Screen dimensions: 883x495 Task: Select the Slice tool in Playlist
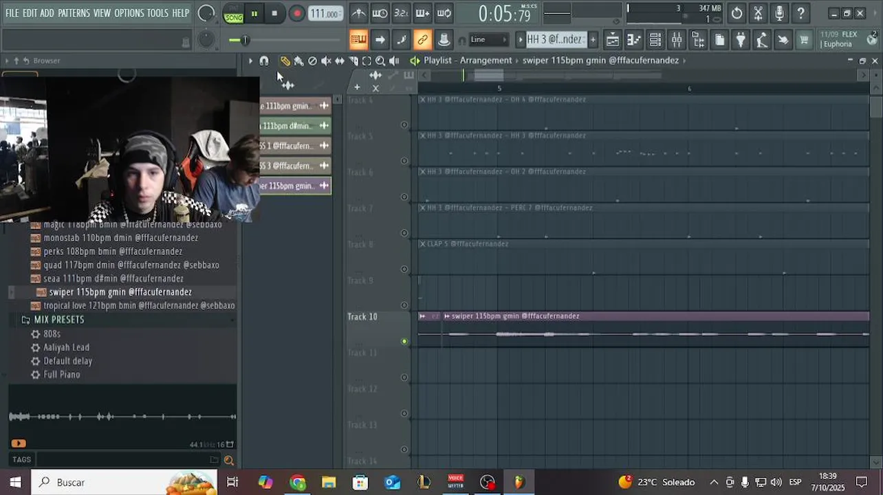coord(353,61)
